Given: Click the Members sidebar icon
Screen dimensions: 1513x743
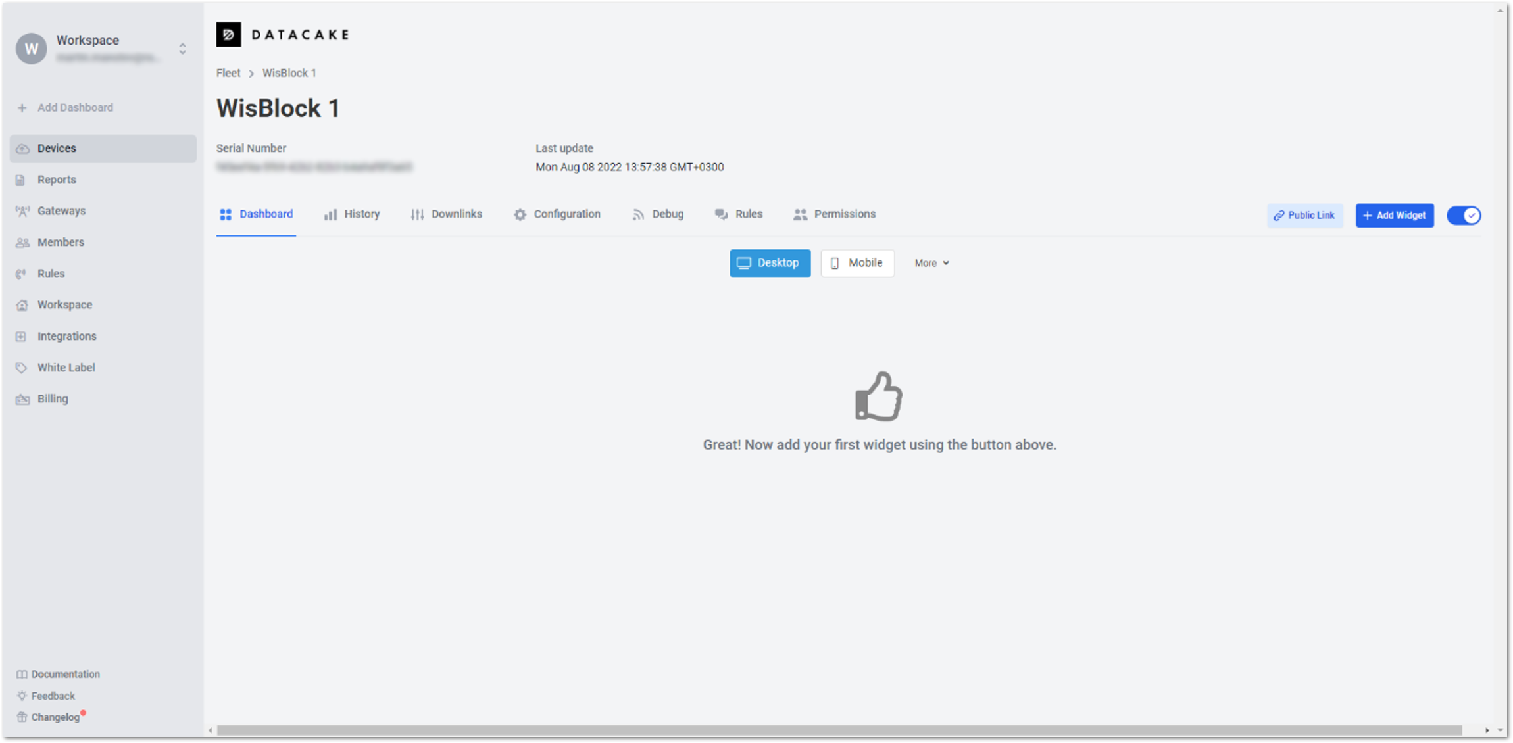Looking at the screenshot, I should (x=22, y=243).
